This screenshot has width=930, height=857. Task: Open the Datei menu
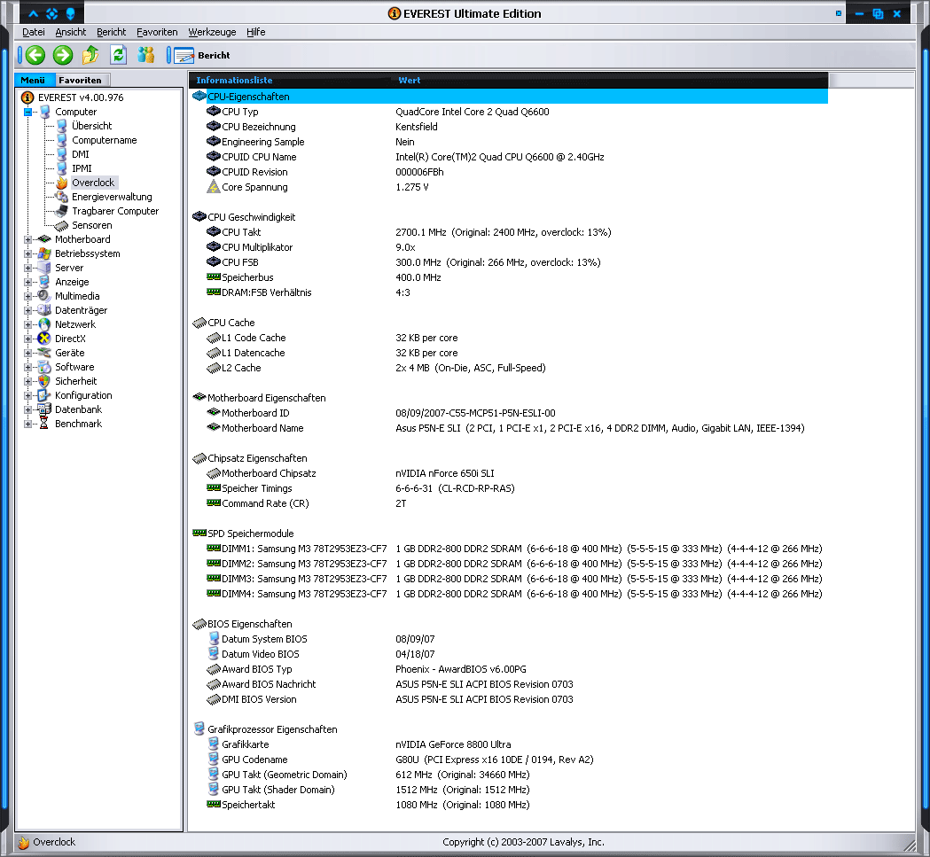point(33,32)
